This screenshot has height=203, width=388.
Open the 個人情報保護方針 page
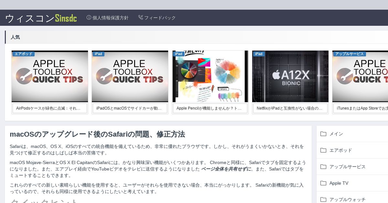(x=110, y=18)
